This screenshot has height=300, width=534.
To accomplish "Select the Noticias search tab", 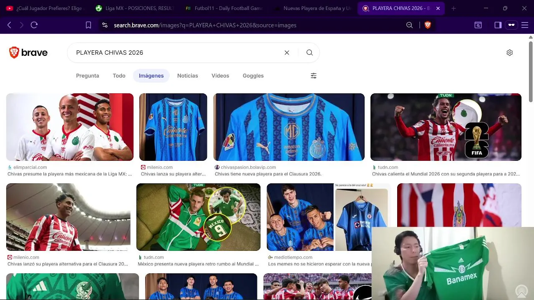I will pyautogui.click(x=187, y=75).
